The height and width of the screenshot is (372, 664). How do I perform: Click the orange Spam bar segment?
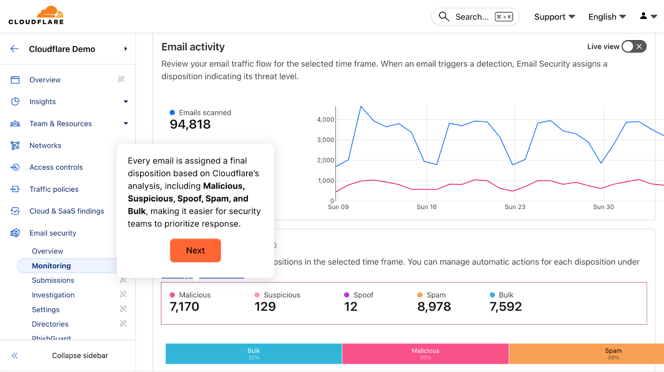586,354
